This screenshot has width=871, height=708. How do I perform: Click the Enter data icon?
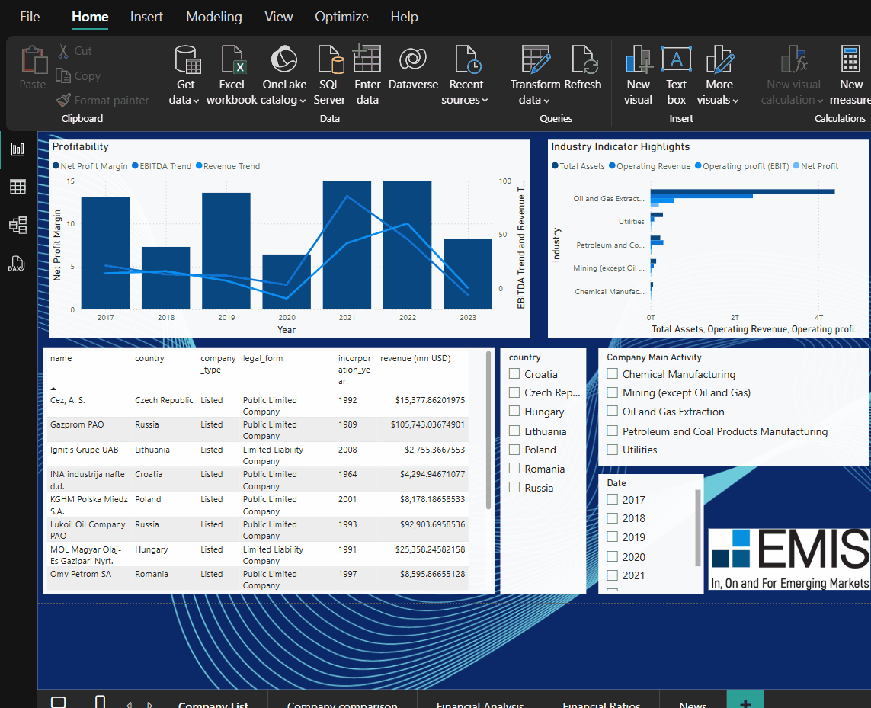(x=367, y=61)
